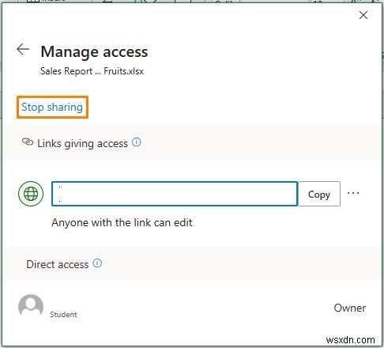Click the Sales Report Fruits.xlsx filename
384x348 pixels.
coord(92,71)
